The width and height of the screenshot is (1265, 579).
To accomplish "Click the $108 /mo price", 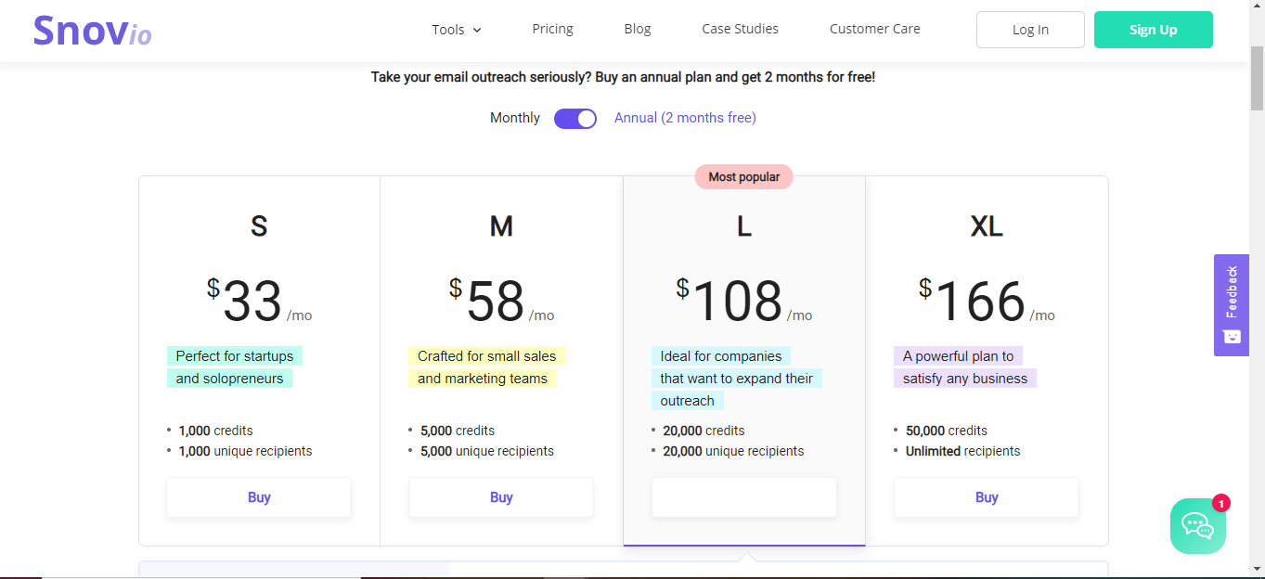I will tap(743, 302).
